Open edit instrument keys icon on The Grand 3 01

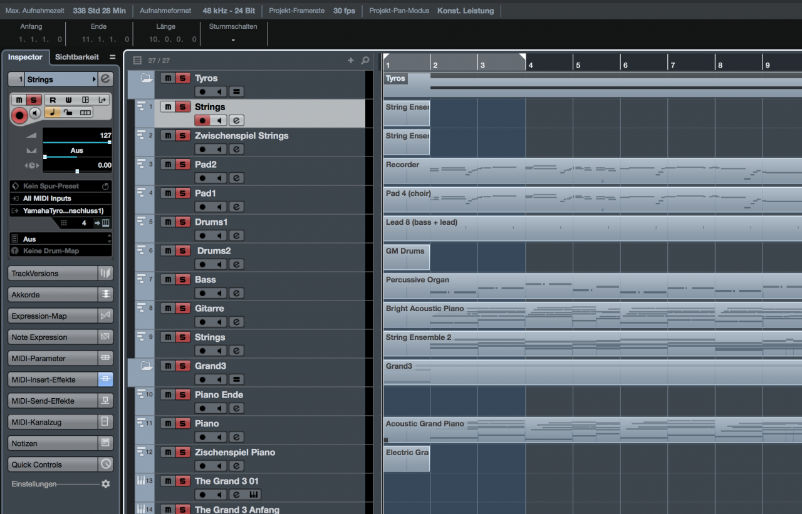(254, 495)
